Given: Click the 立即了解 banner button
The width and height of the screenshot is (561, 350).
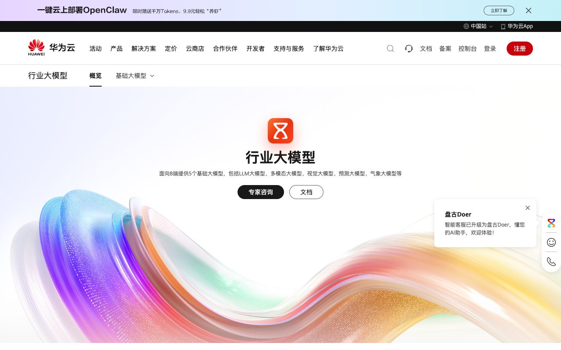Looking at the screenshot, I should 499,10.
